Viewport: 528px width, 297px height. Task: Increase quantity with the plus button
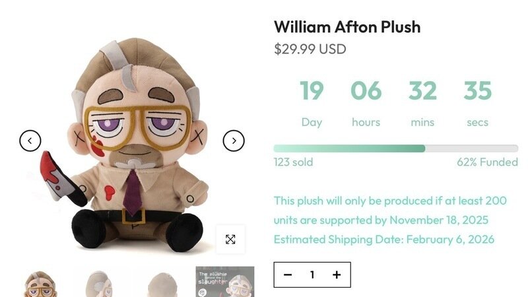tap(337, 275)
